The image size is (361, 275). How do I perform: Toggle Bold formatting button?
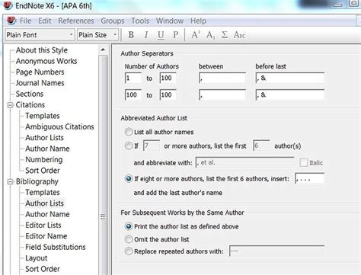[x=131, y=35]
